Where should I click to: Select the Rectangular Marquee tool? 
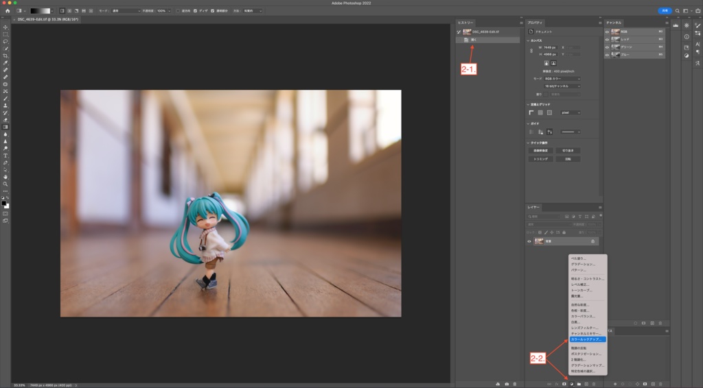click(5, 34)
